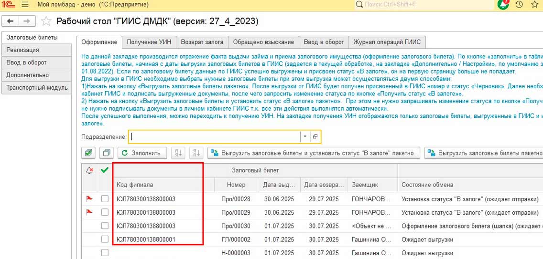The width and height of the screenshot is (543, 259).
Task: Tick the checkbox for ticket Про/00030
Action: pyautogui.click(x=105, y=226)
